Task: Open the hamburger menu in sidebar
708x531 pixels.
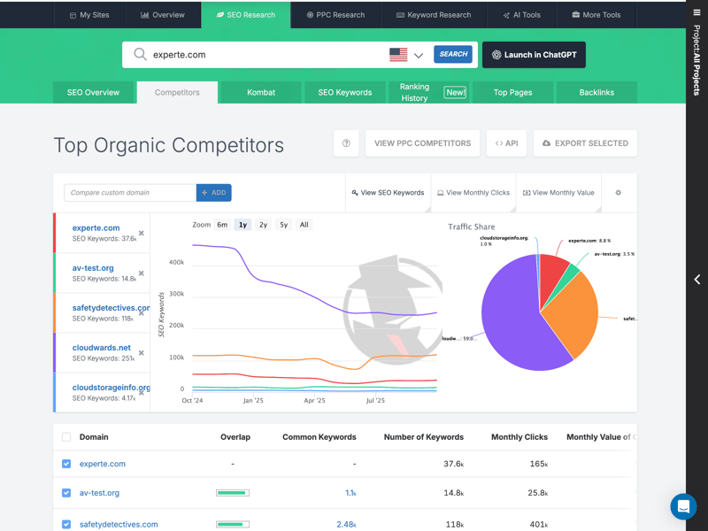Action: (x=696, y=12)
